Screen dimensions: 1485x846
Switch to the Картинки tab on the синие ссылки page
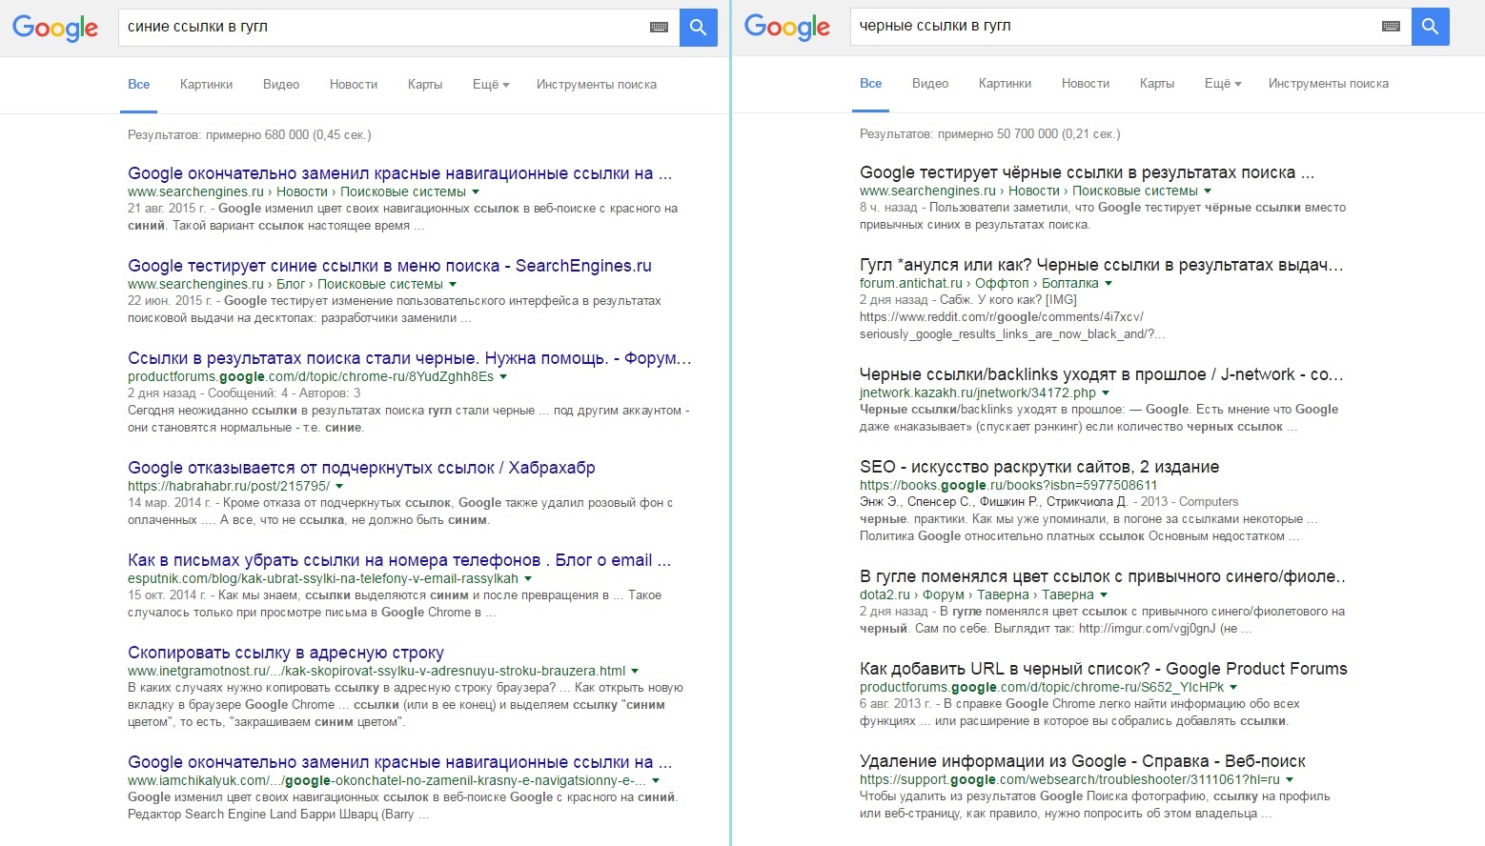(207, 85)
